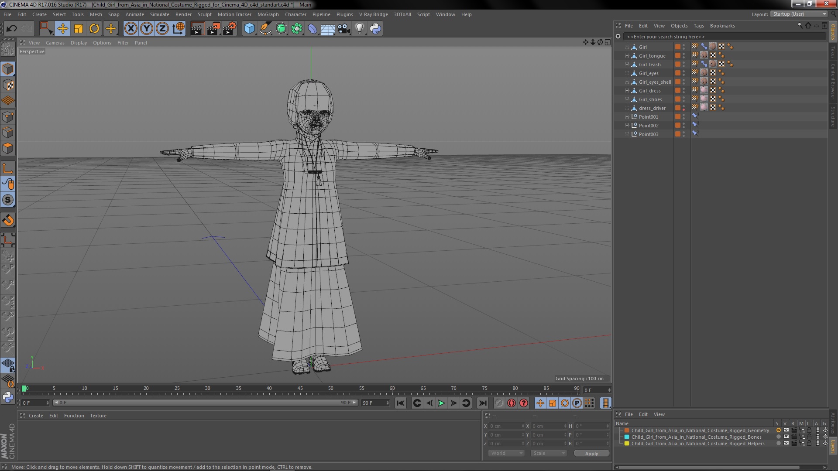The image size is (838, 471).
Task: Toggle Z axis lock
Action: click(162, 29)
